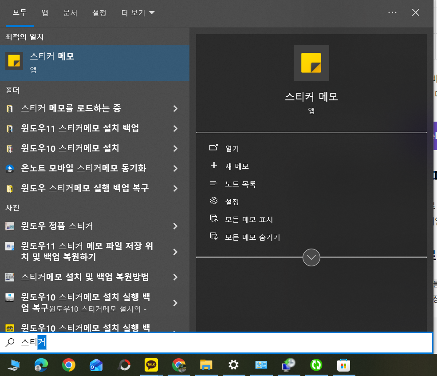Click the thumbnail for 스티커메모 설치 및 백업 복원방법
This screenshot has height=376, width=437.
[10, 277]
